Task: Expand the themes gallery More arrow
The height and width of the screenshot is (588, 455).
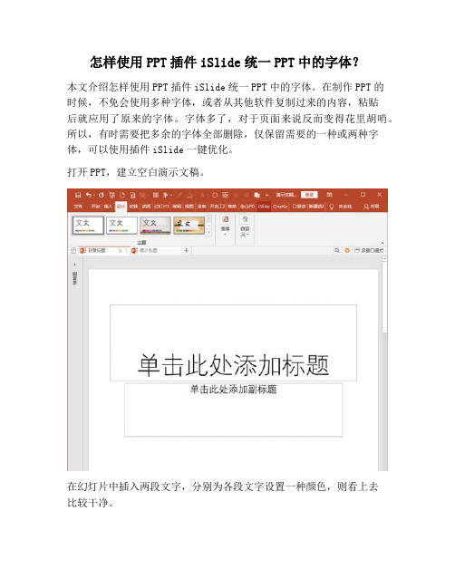Action: coord(209,233)
